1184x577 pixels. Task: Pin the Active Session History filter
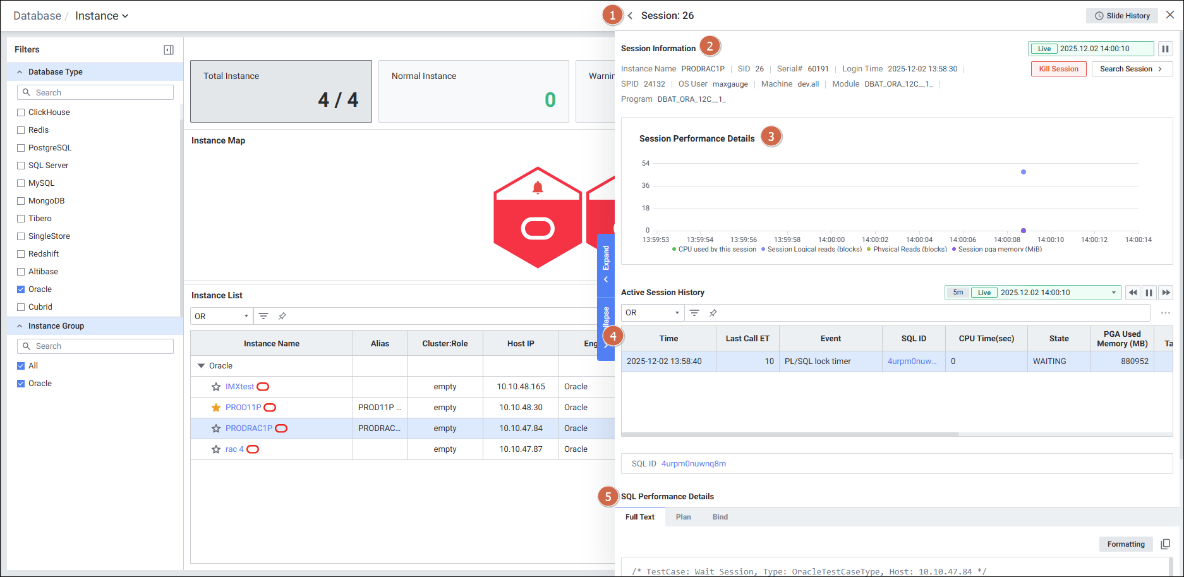click(713, 313)
